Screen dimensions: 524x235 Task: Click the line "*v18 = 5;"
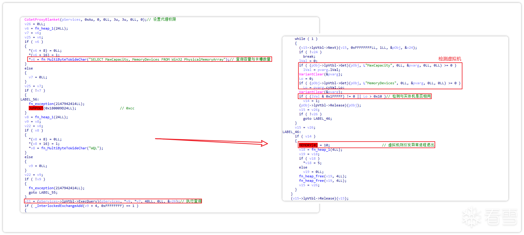(x=312, y=163)
